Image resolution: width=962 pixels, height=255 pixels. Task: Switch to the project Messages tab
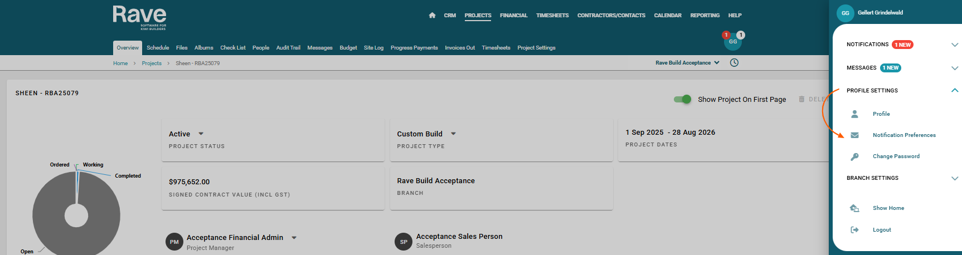[320, 48]
